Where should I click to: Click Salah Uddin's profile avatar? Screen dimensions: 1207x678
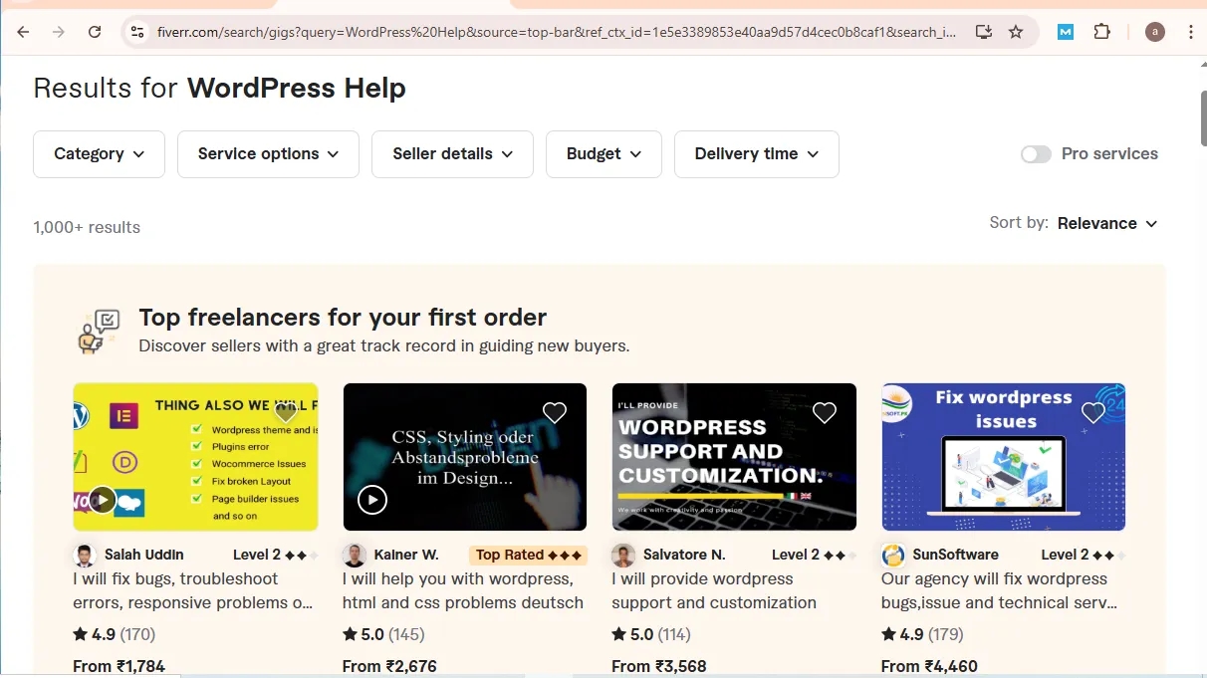85,555
